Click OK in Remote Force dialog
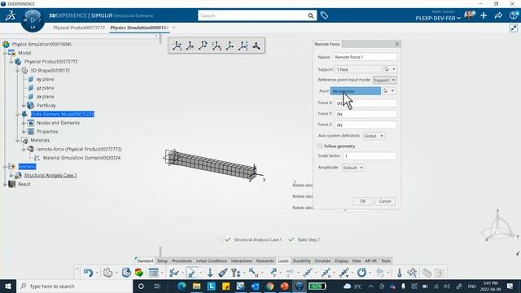This screenshot has height=293, width=521. (363, 201)
